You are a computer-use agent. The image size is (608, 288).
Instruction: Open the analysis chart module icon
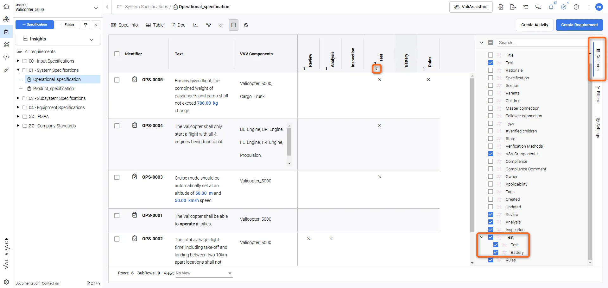[6, 44]
